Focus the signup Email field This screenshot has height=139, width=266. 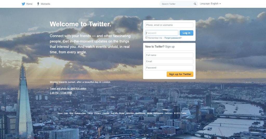coord(169,61)
